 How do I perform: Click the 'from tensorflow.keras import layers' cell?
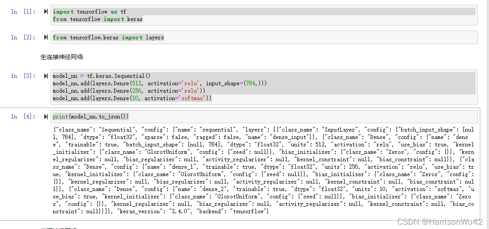264,38
